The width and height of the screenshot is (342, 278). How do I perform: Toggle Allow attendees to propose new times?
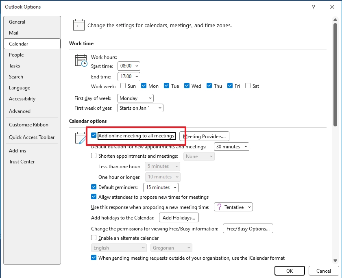[x=94, y=197]
